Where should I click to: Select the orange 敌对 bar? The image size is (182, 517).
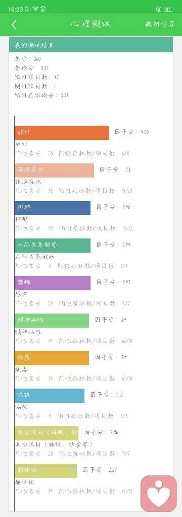pyautogui.click(x=62, y=132)
